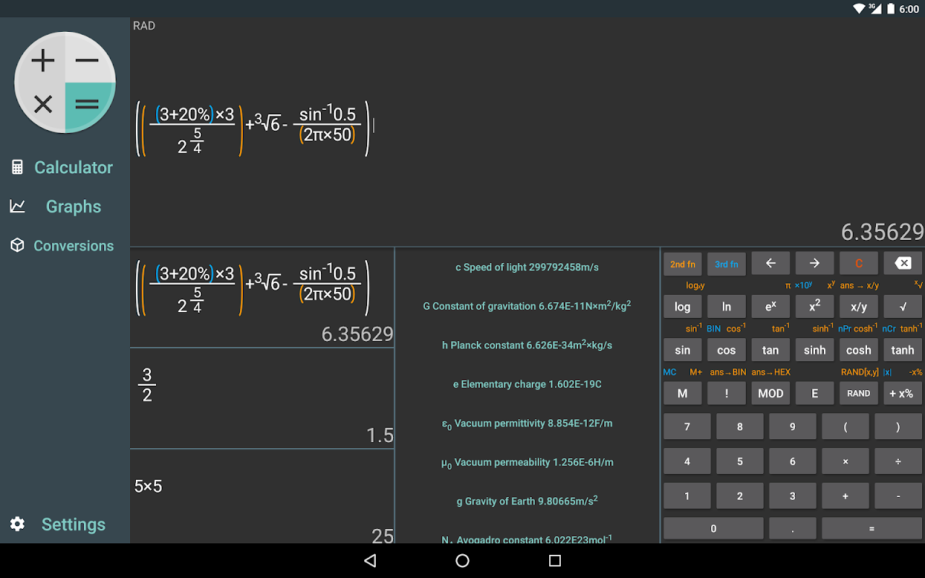Tap the divide key

[898, 461]
